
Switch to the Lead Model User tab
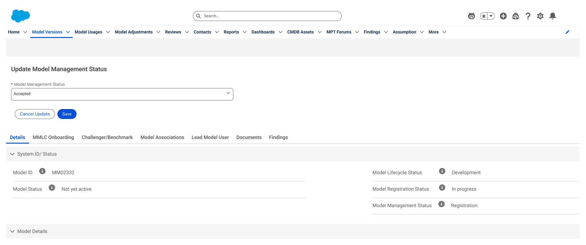[x=210, y=137]
